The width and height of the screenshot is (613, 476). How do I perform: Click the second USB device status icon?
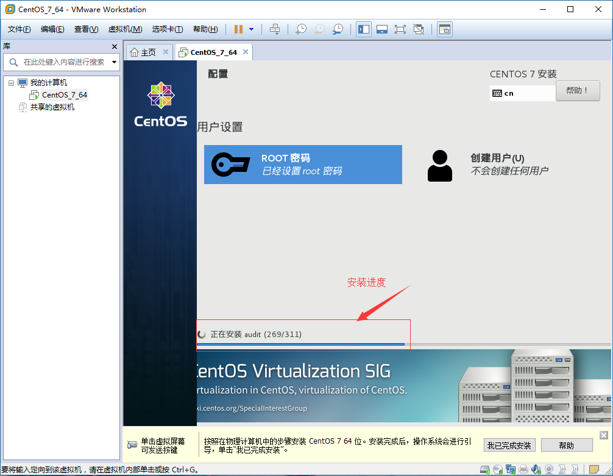click(x=575, y=469)
